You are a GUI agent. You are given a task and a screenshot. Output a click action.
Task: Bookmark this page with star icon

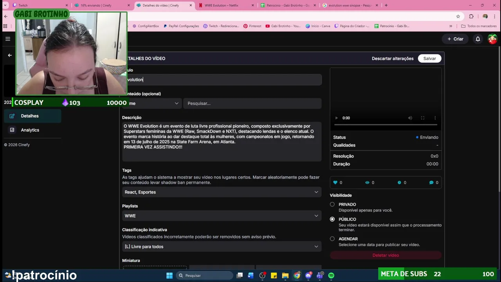click(x=458, y=16)
